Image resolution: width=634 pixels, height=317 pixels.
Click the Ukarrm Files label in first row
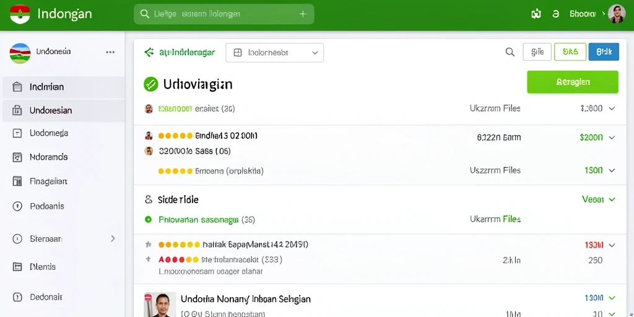(x=495, y=108)
